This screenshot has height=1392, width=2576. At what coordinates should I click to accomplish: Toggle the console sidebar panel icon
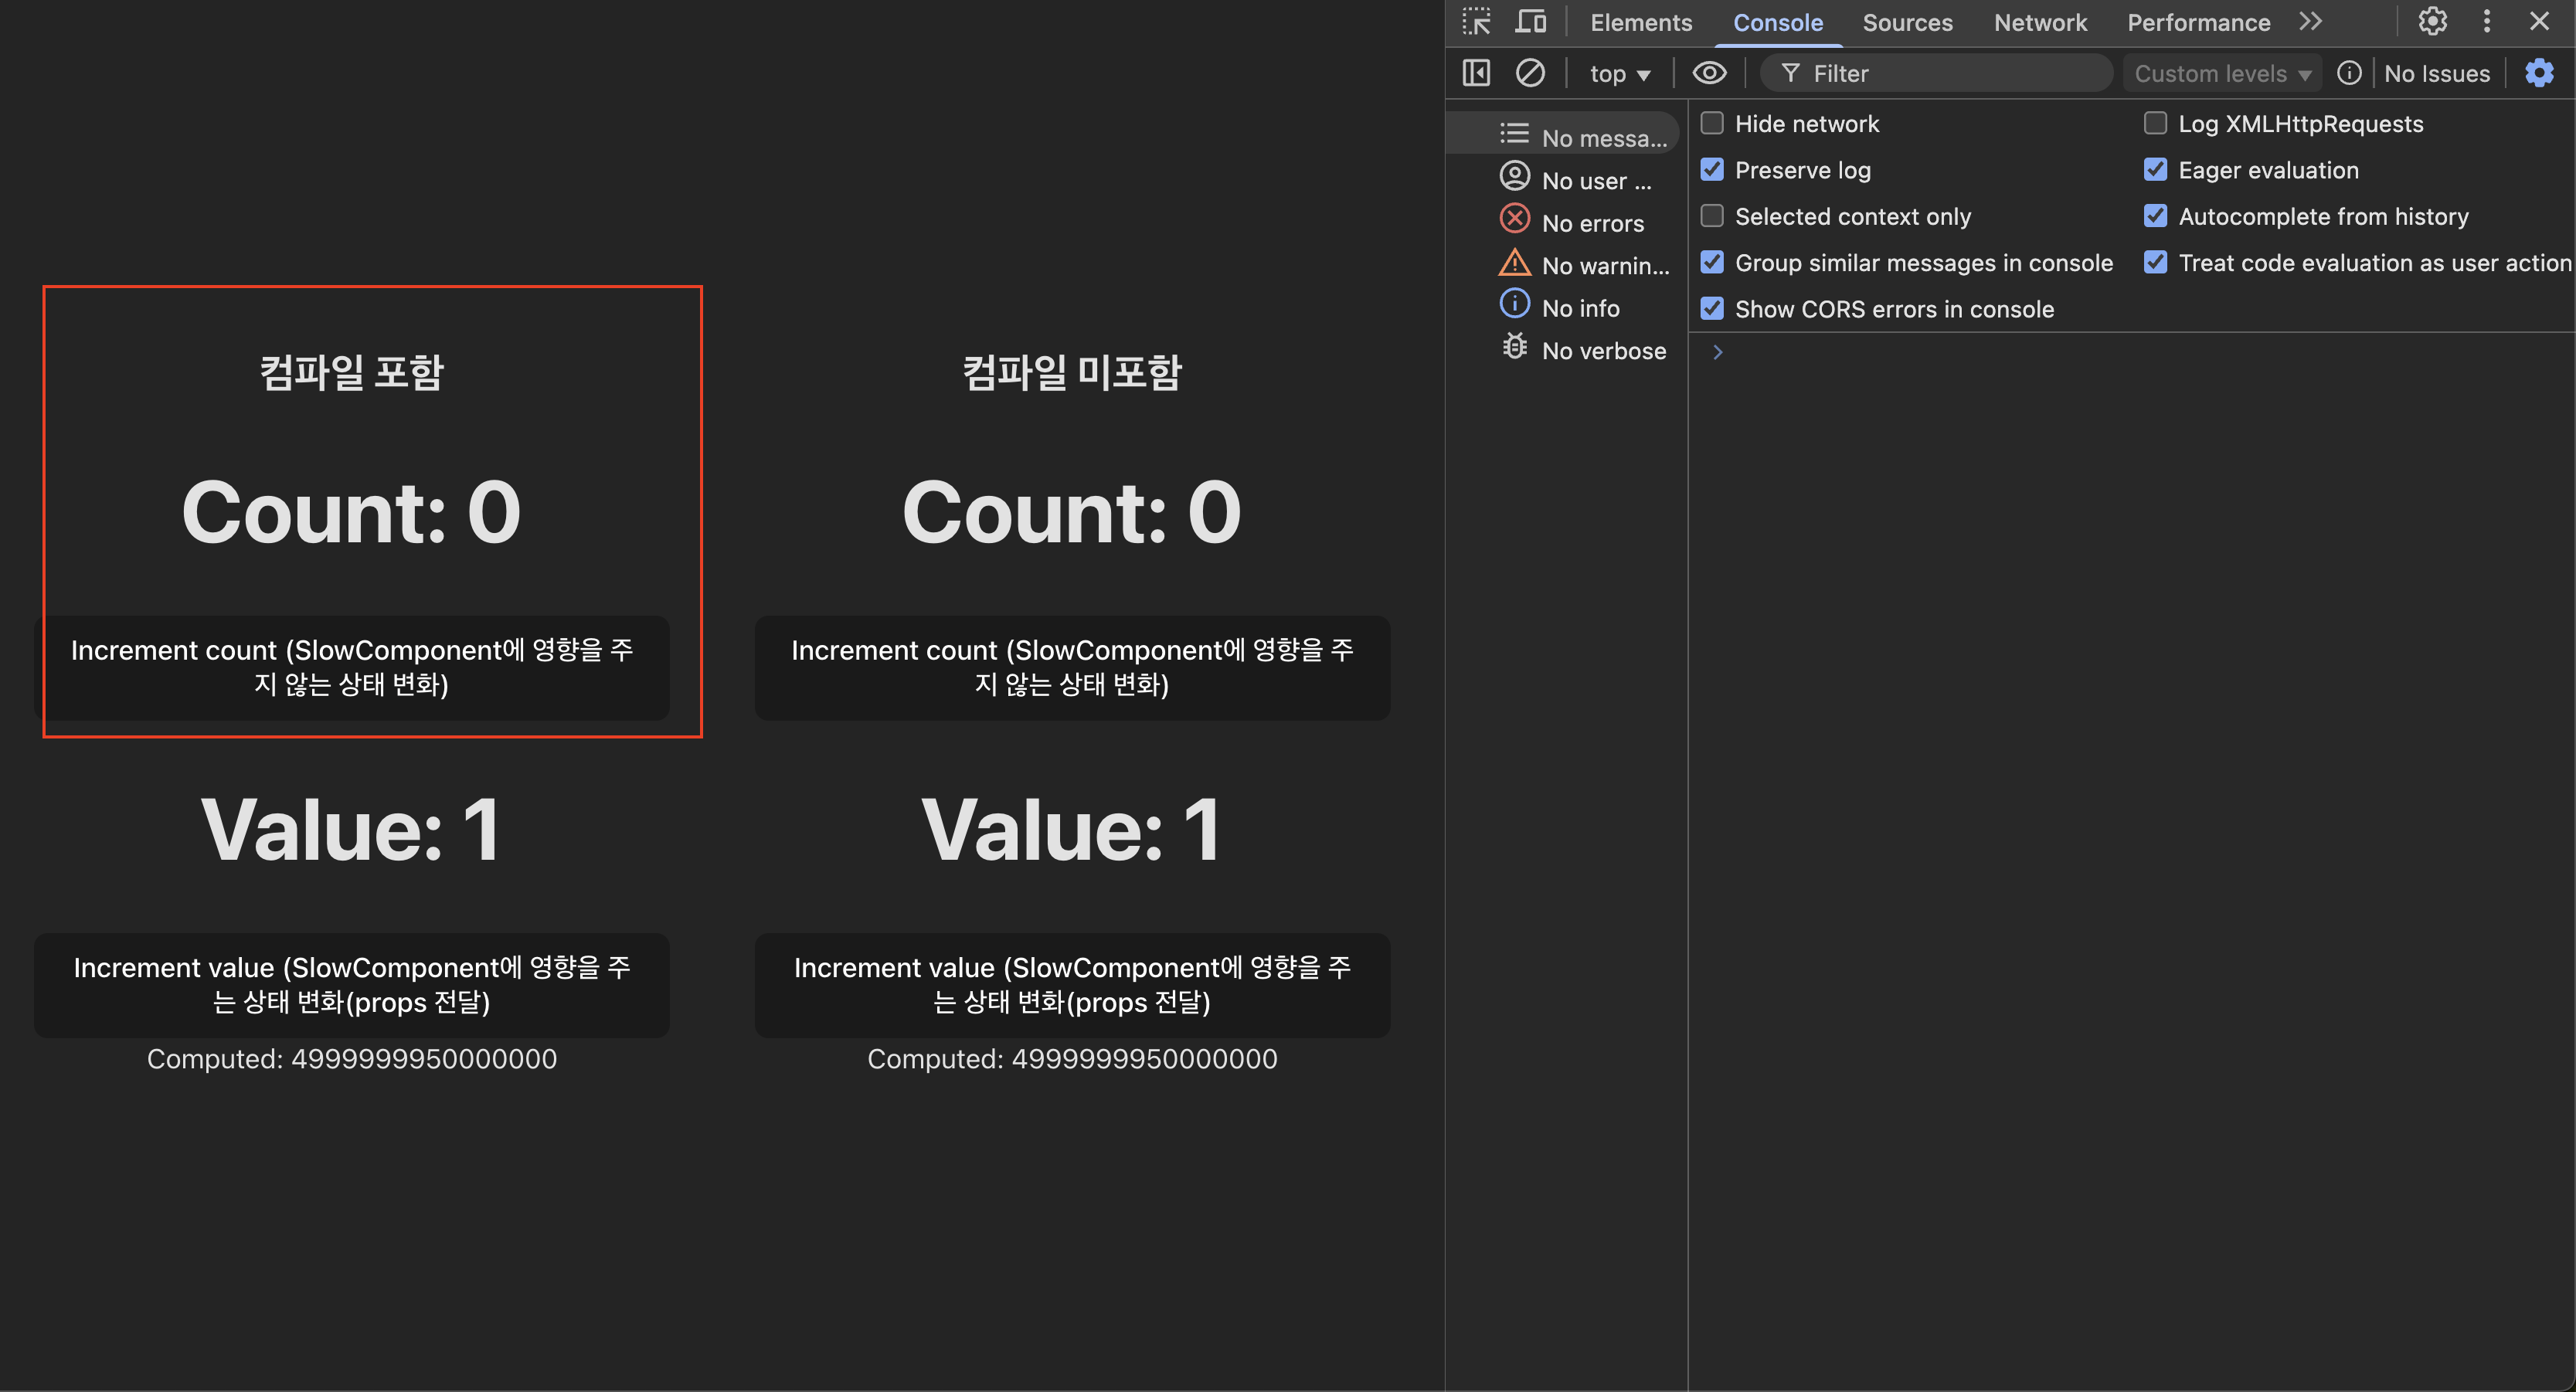(x=1476, y=73)
